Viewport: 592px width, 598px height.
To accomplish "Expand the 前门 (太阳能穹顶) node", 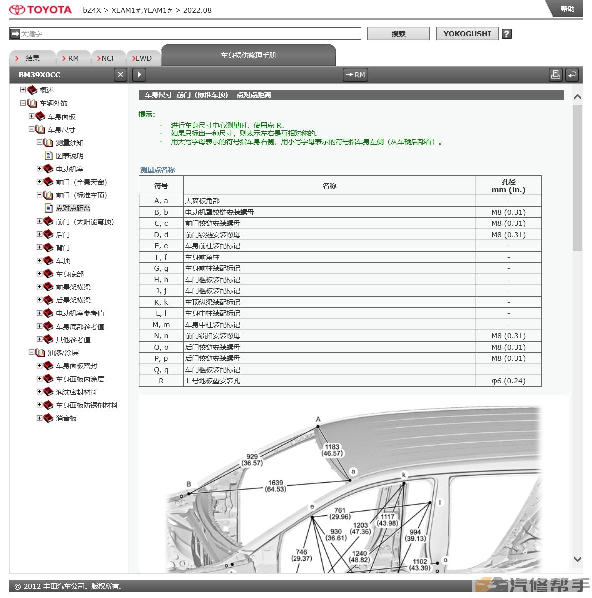I will (x=39, y=221).
